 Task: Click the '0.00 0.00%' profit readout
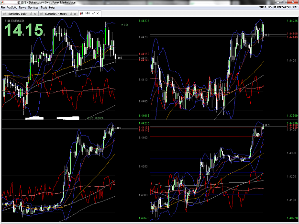click(x=95, y=118)
